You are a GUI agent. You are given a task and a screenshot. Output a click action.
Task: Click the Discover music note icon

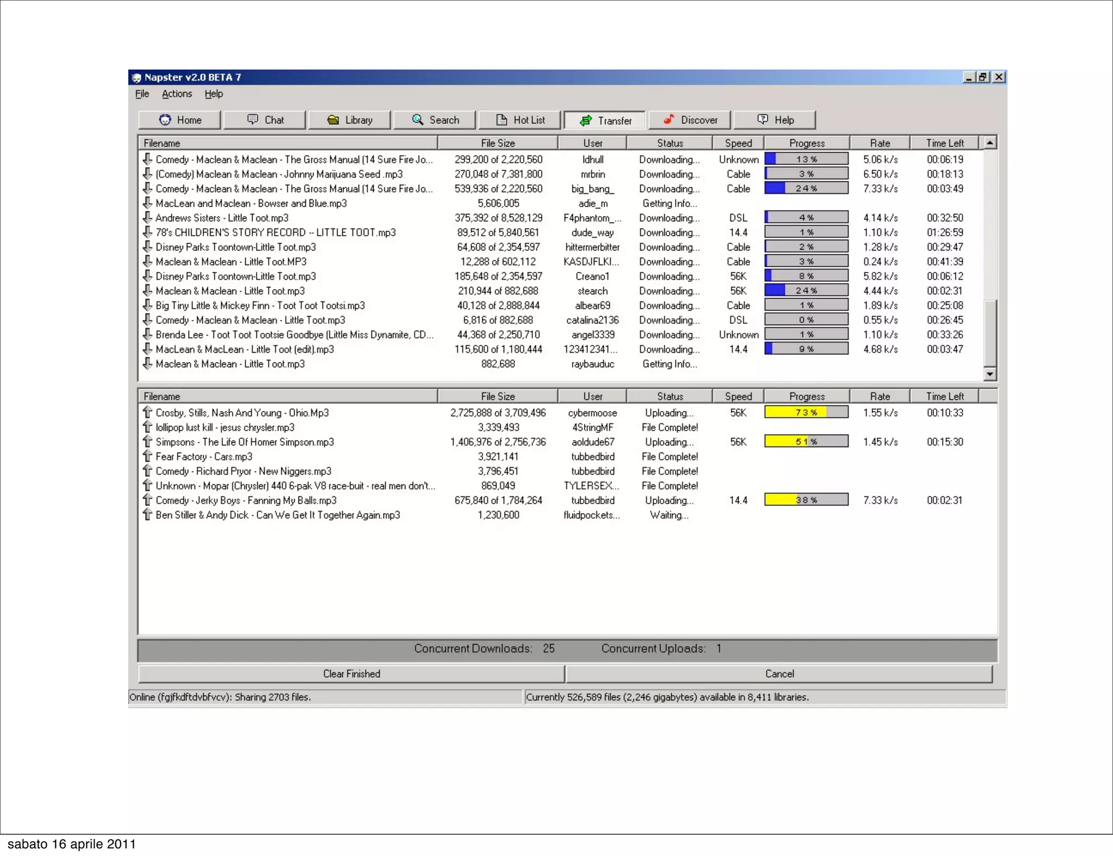tap(668, 119)
